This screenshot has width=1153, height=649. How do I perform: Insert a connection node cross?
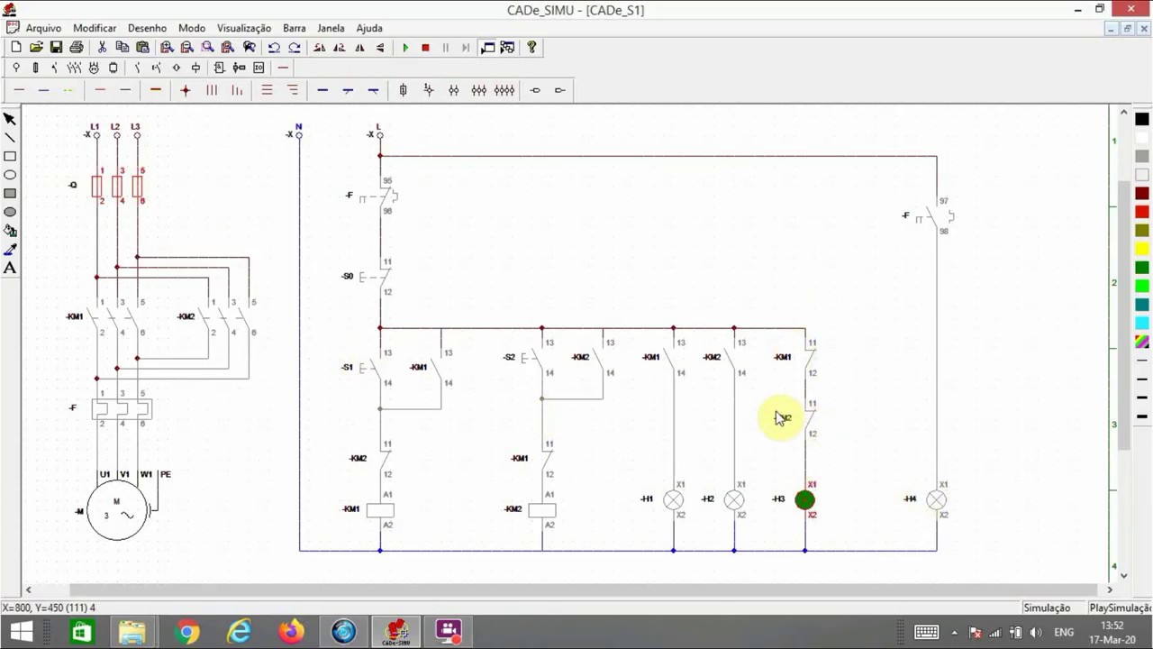(186, 90)
